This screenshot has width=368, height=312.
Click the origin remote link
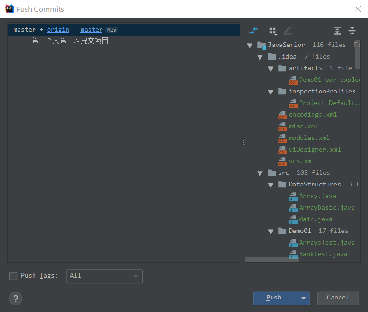(x=58, y=30)
